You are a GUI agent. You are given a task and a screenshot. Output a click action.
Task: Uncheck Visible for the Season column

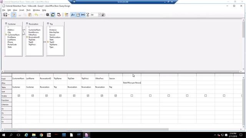116,95
